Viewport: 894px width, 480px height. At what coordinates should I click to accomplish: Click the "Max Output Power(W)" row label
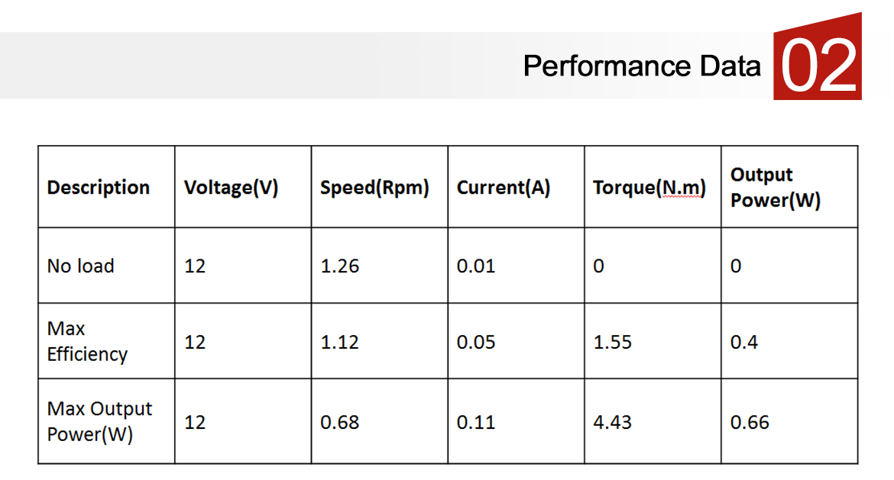99,421
